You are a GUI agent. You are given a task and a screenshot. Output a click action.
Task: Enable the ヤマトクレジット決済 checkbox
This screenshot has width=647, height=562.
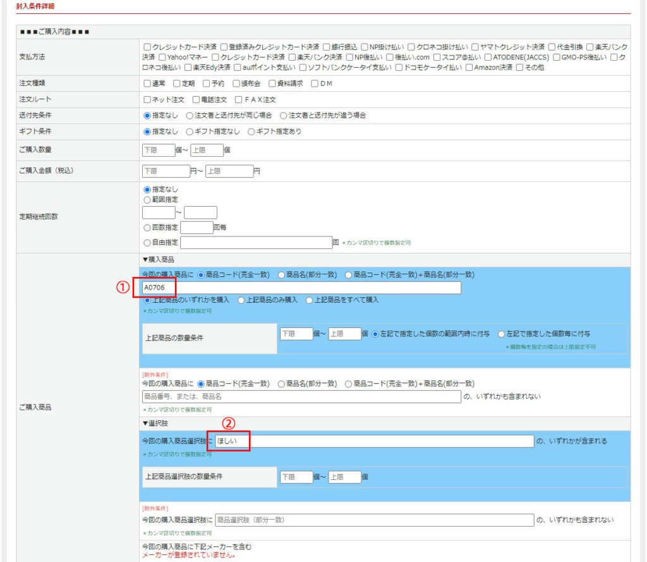pos(475,47)
